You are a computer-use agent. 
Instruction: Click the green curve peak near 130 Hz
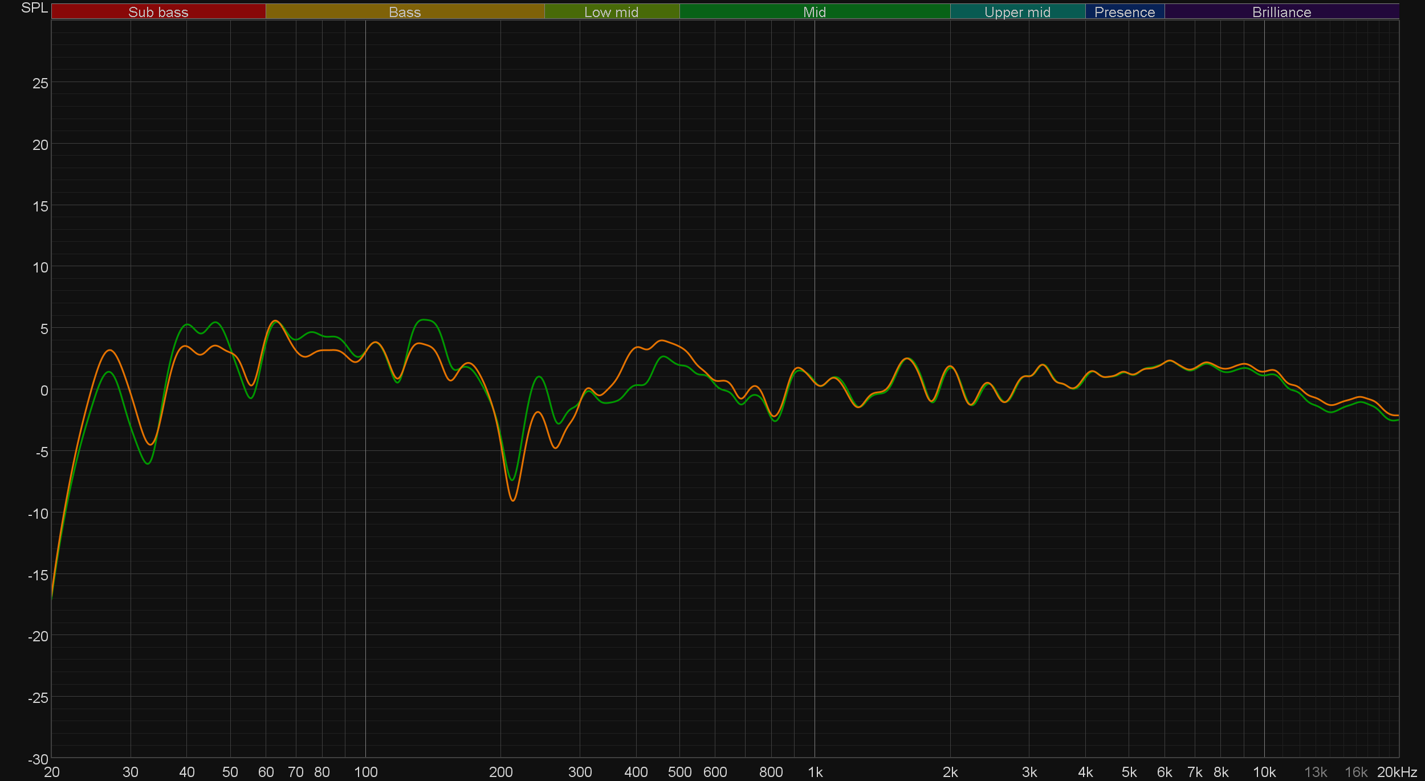point(425,320)
